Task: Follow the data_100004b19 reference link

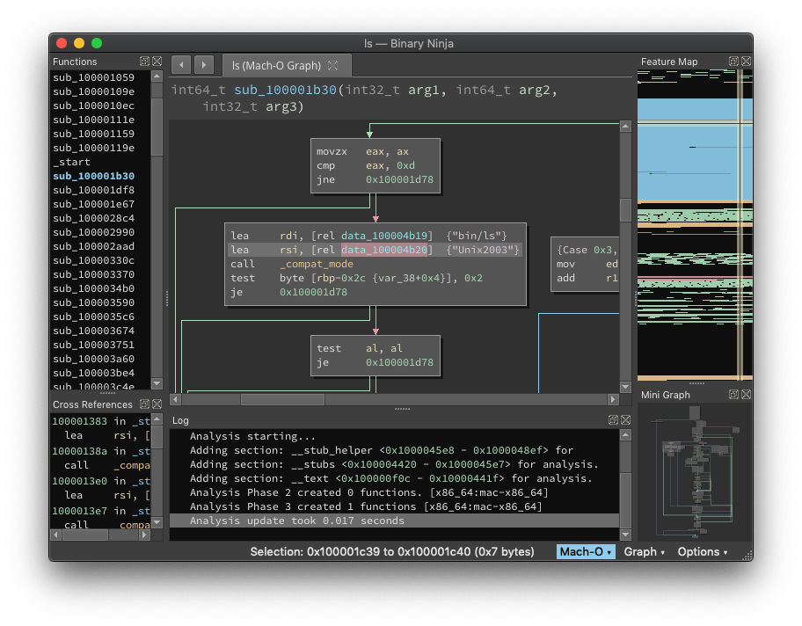Action: pos(384,236)
